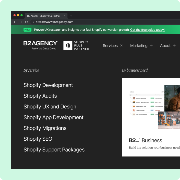This screenshot has width=180, height=180.
Task: Click 'Build the solution your business needs' text
Action: pyautogui.click(x=154, y=148)
